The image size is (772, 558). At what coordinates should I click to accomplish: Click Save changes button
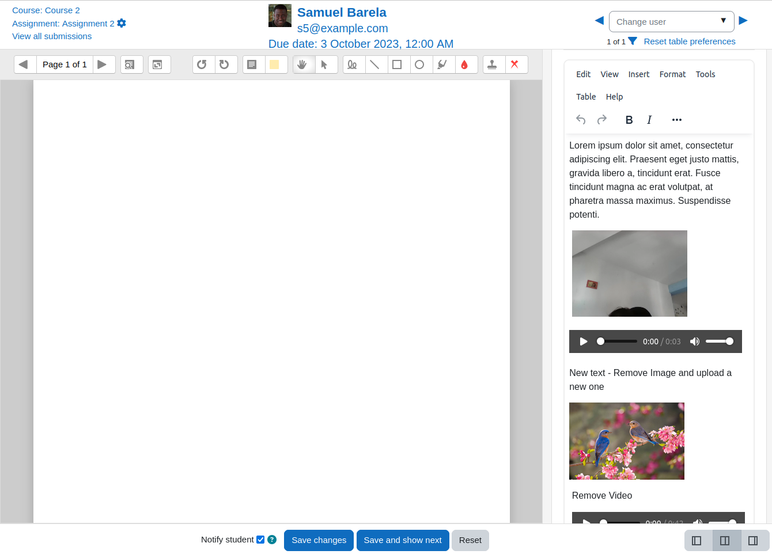(x=319, y=540)
